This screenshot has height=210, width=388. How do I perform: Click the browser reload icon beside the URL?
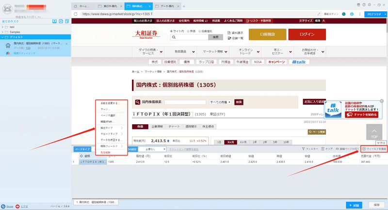[76, 14]
